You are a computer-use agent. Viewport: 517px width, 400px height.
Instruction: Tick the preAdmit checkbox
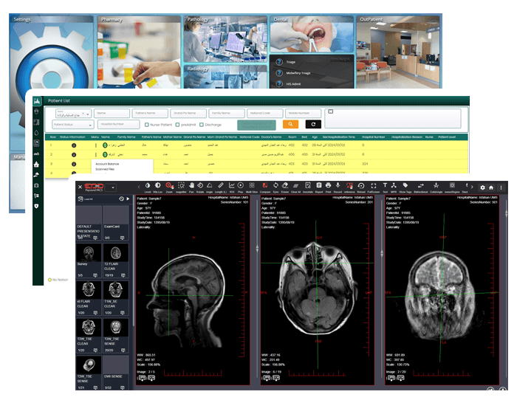tap(177, 125)
